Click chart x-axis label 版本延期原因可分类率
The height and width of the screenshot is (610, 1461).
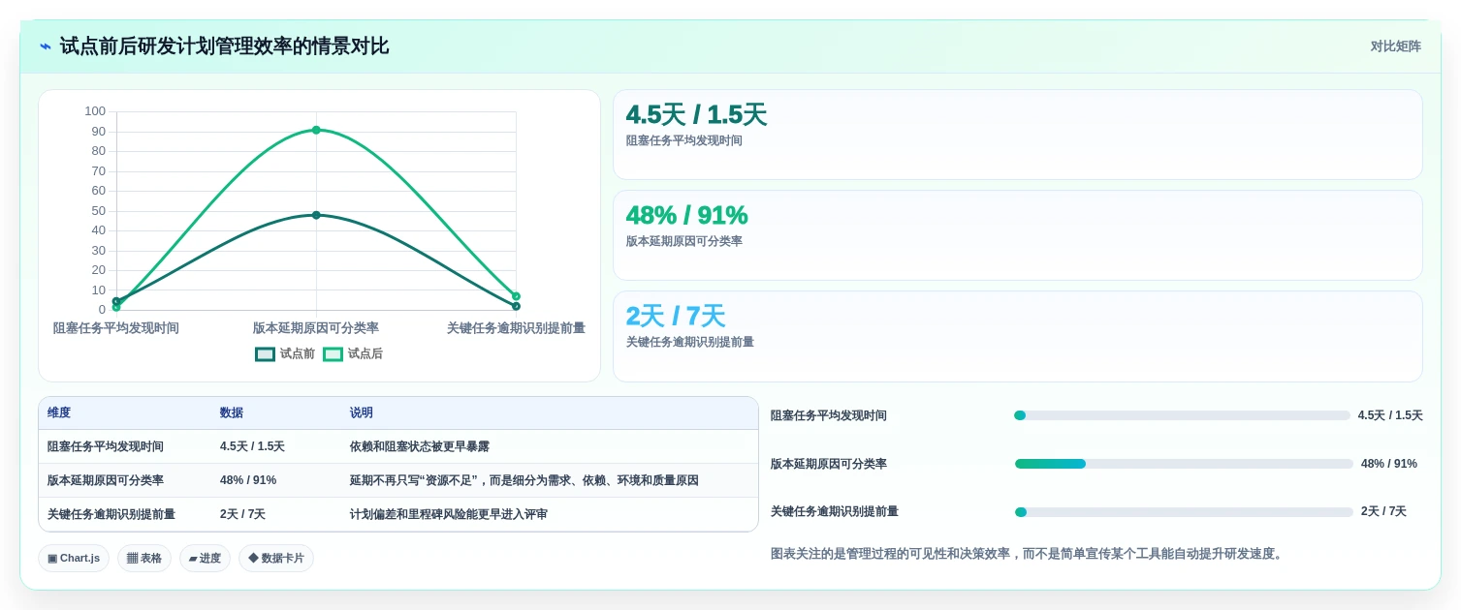[316, 328]
